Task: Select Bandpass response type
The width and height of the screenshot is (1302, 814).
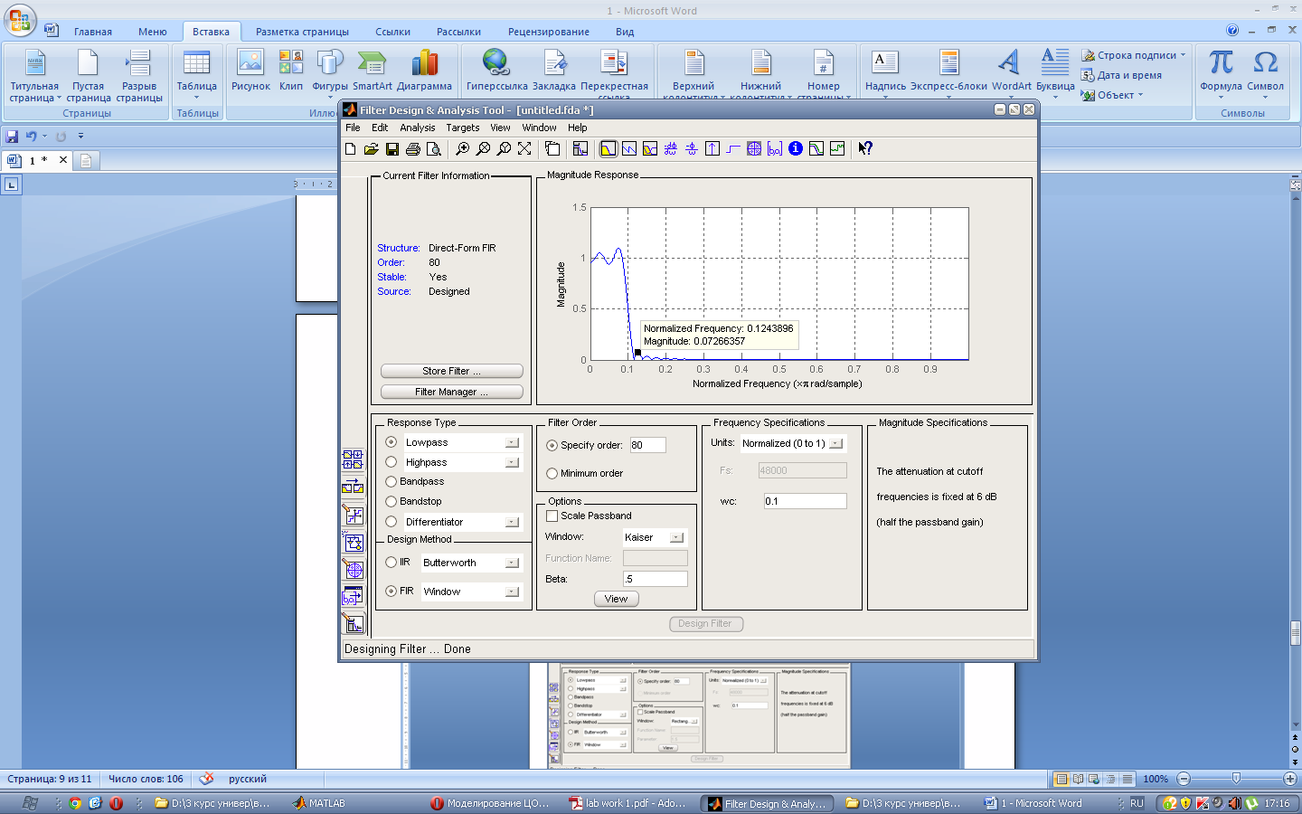Action: pos(392,481)
